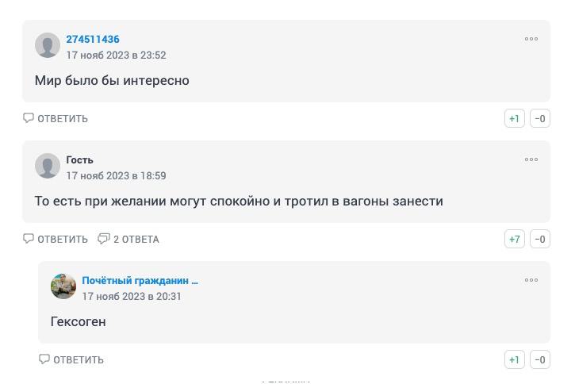Image resolution: width=575 pixels, height=384 pixels.
Task: Upvote +1 on 'Мир было бы интересно'
Action: pyautogui.click(x=515, y=118)
